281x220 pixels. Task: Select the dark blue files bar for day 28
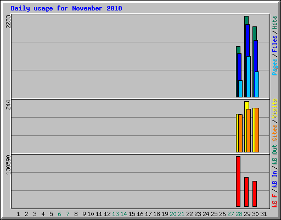tap(239, 67)
